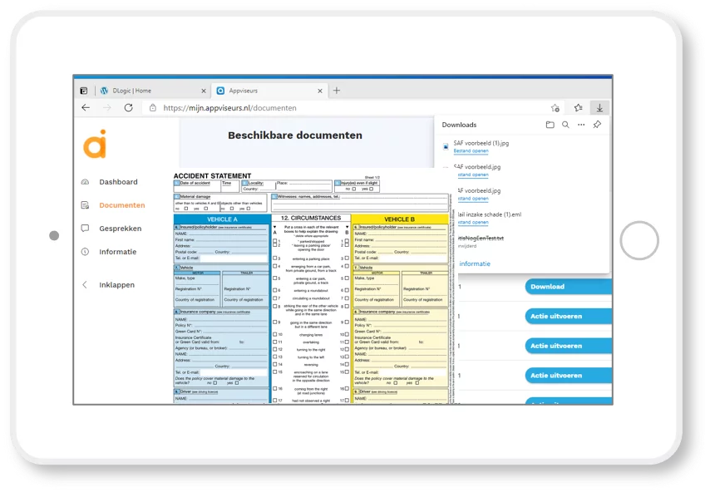Add this page to favorites
710x492 pixels.
tap(555, 108)
